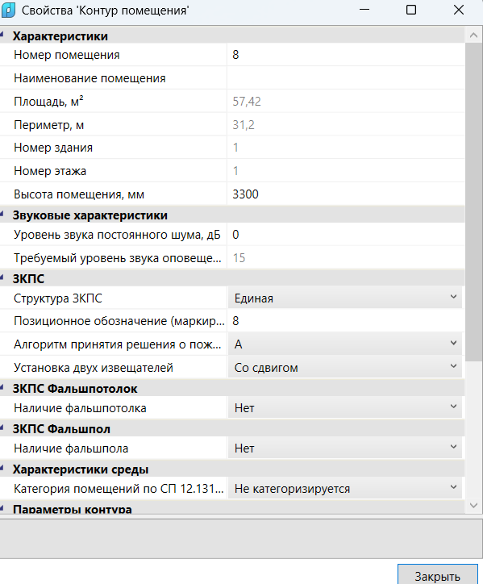Collapse the Характеристики среды section
Image resolution: width=483 pixels, height=584 pixels.
coord(2,469)
